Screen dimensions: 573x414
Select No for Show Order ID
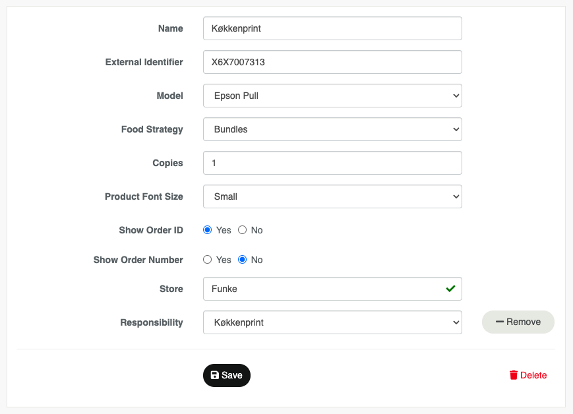point(242,230)
